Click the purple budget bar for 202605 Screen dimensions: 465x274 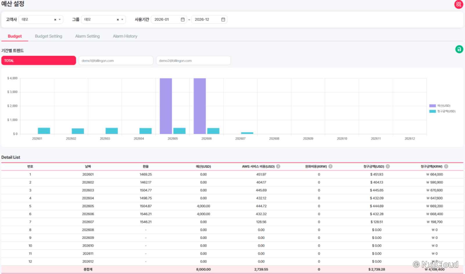pos(166,106)
